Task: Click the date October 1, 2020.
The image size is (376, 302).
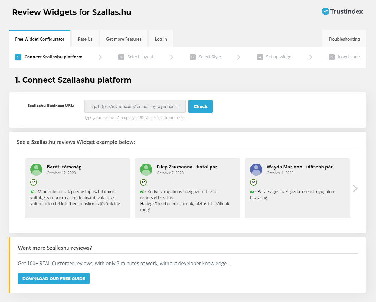Action: pyautogui.click(x=281, y=173)
